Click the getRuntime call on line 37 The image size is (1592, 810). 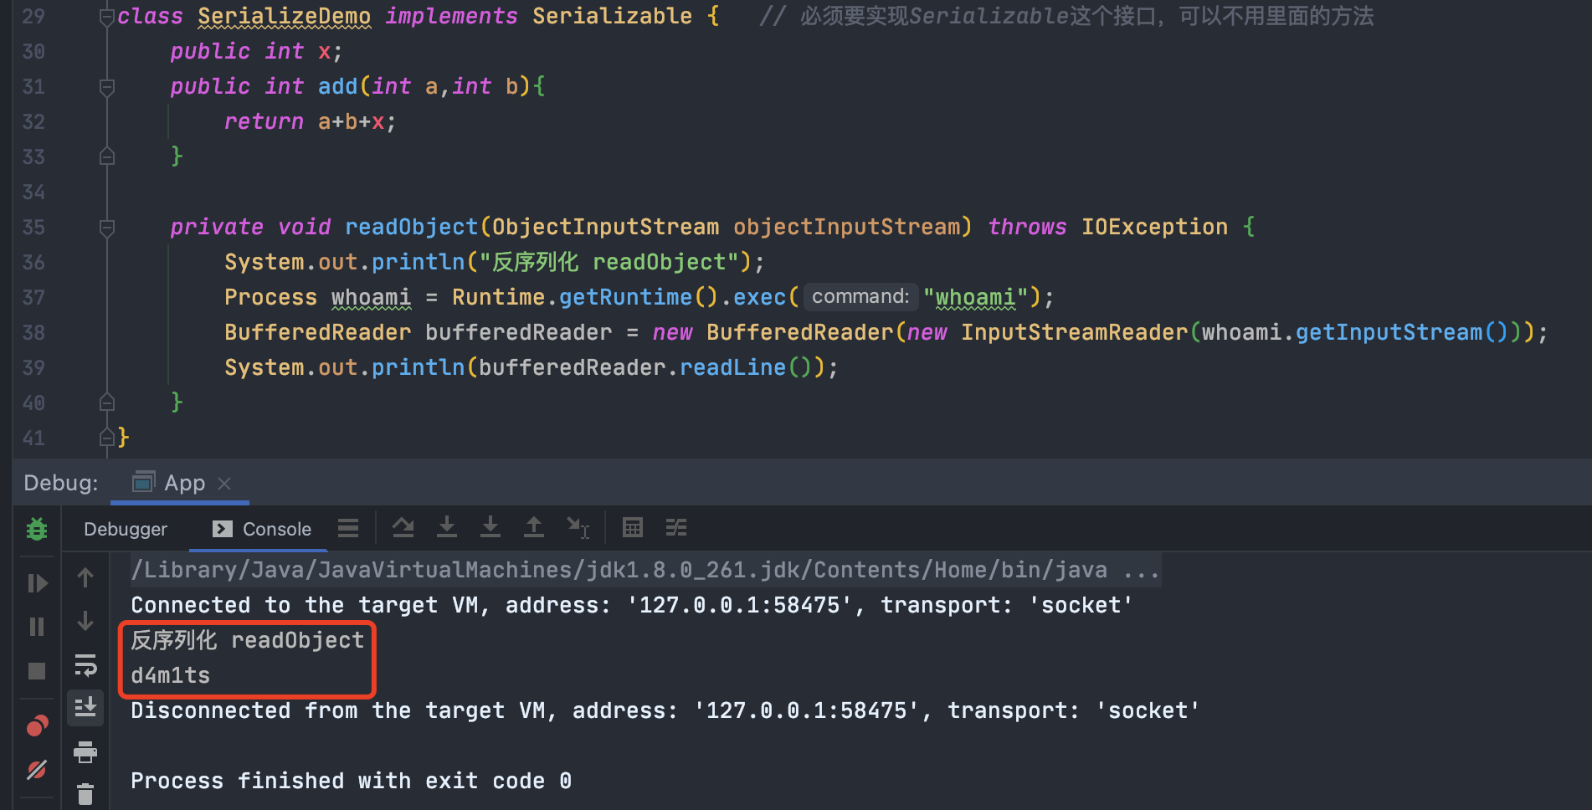click(x=625, y=297)
